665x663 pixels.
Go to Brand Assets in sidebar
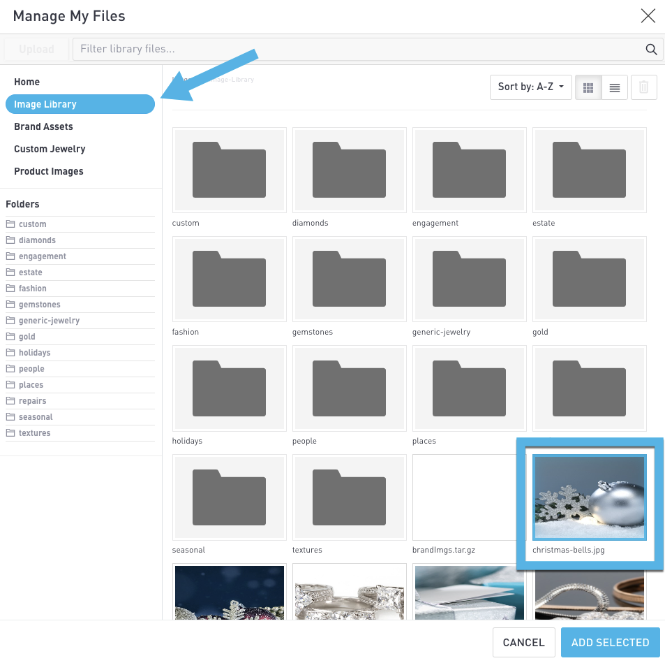(x=43, y=126)
